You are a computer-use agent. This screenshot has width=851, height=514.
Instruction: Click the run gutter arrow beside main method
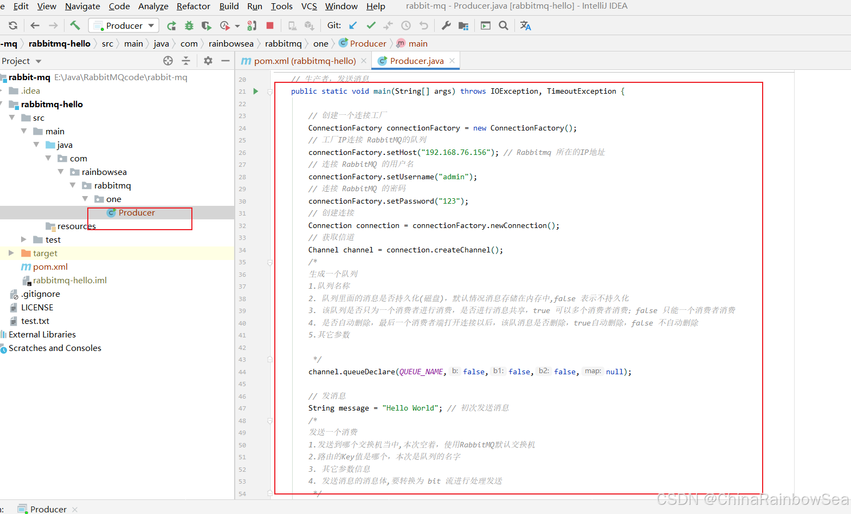256,92
